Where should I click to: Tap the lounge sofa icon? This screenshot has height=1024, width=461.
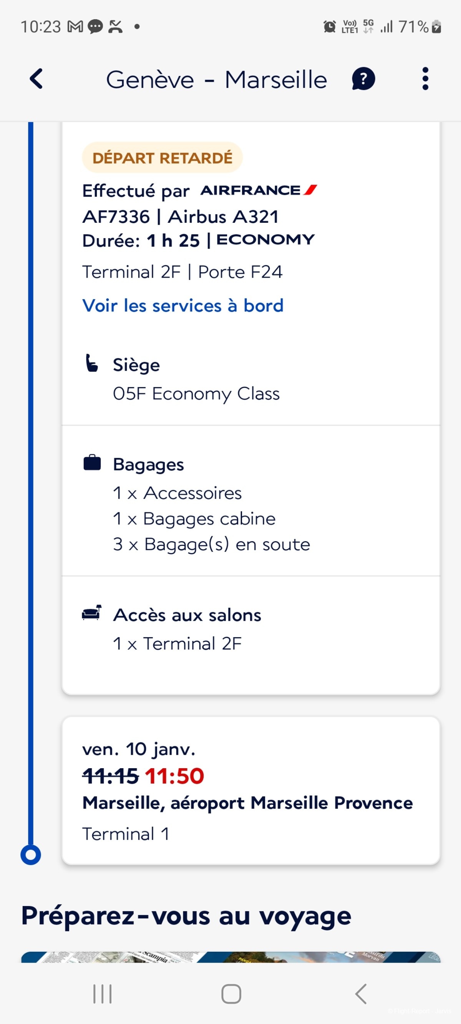(x=91, y=613)
